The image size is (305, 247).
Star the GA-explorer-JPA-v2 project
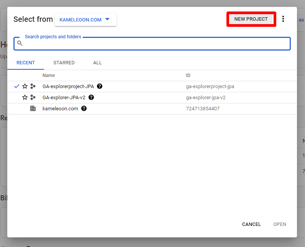[25, 97]
